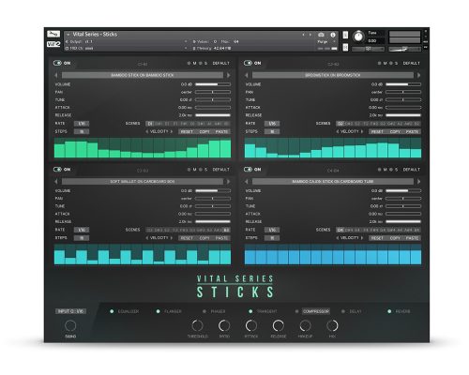Select the Reverb effect tab
Screen dimensions: 469x375
[402, 311]
